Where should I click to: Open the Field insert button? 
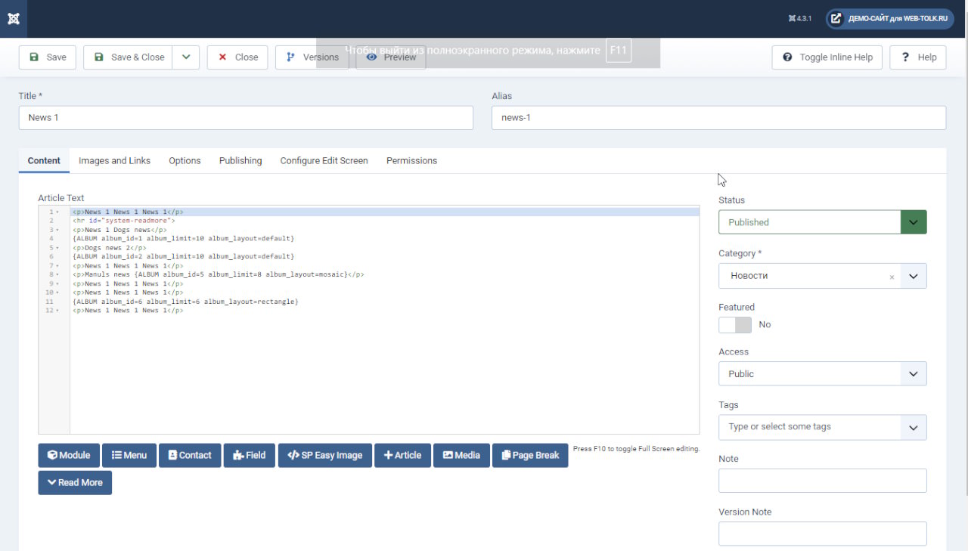tap(250, 455)
